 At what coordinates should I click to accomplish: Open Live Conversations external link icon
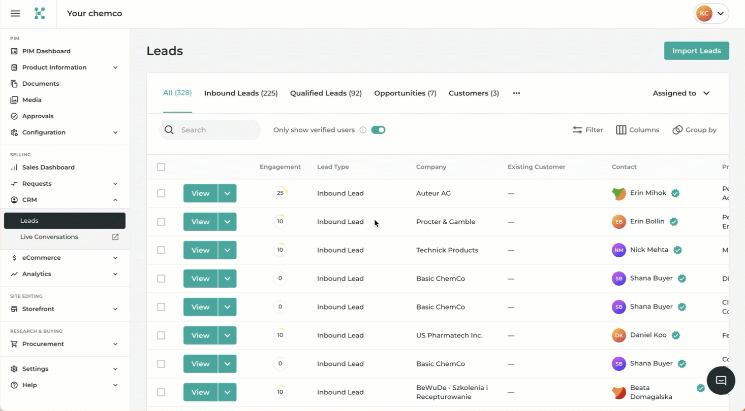115,237
